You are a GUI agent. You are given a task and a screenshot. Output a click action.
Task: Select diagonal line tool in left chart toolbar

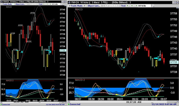coord(33,4)
